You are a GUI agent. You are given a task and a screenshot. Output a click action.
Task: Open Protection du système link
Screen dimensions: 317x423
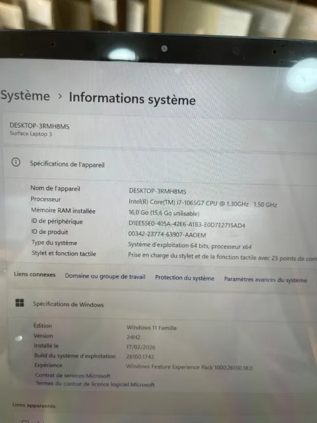[x=184, y=278]
